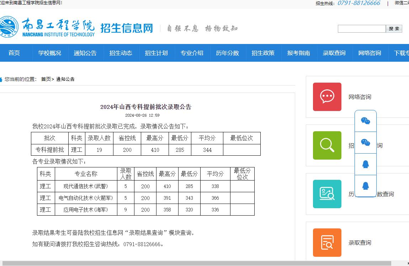Click the second WeChat icon in floating widget
409x266 pixels.
click(365, 143)
